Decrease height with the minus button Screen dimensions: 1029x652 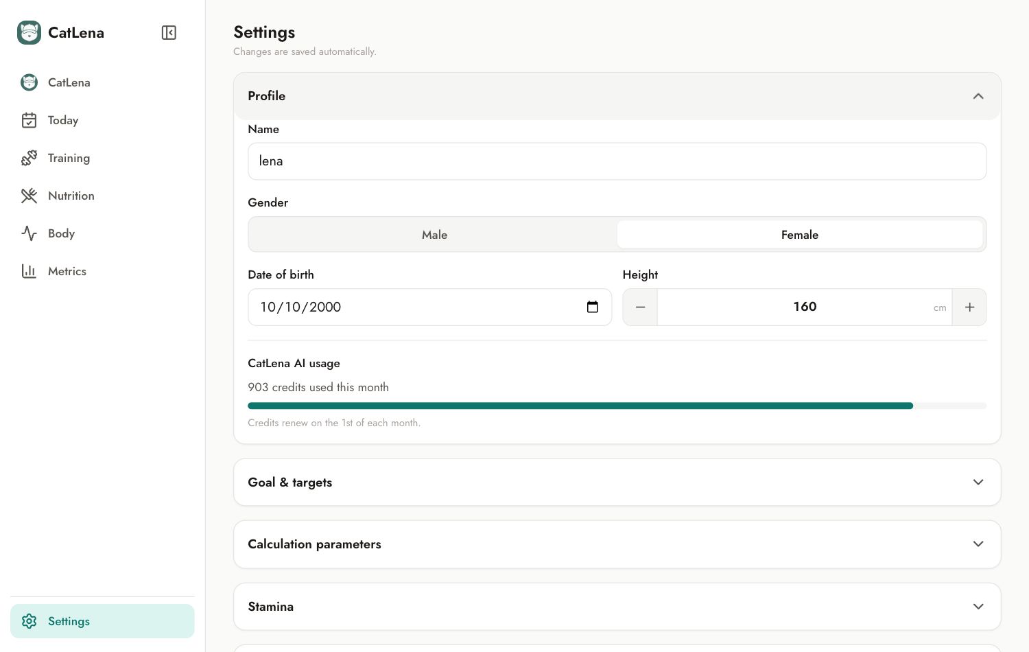coord(640,307)
